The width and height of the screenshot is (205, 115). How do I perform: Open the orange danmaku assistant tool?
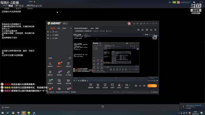[59, 64]
